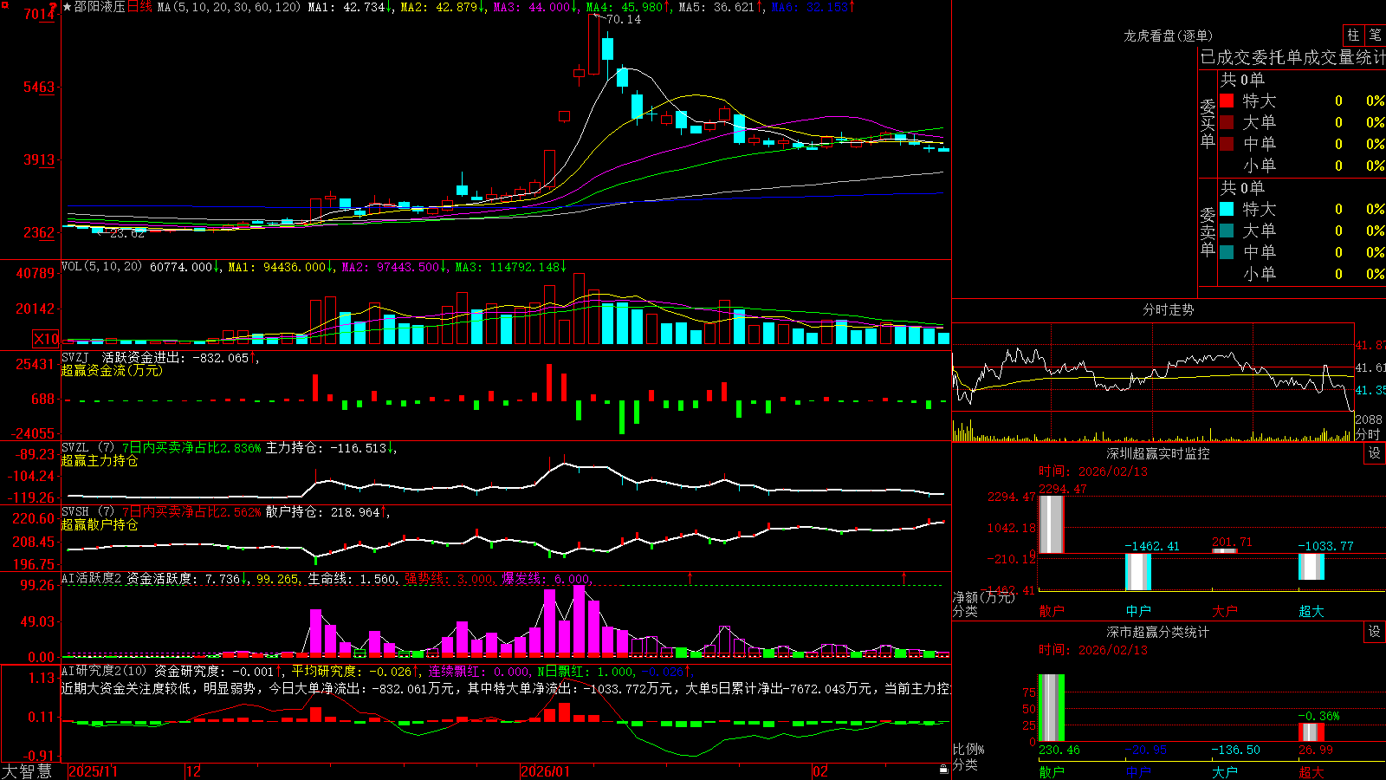The height and width of the screenshot is (780, 1386).
Task: Click the AI研究度2(10) indicator title
Action: point(105,671)
